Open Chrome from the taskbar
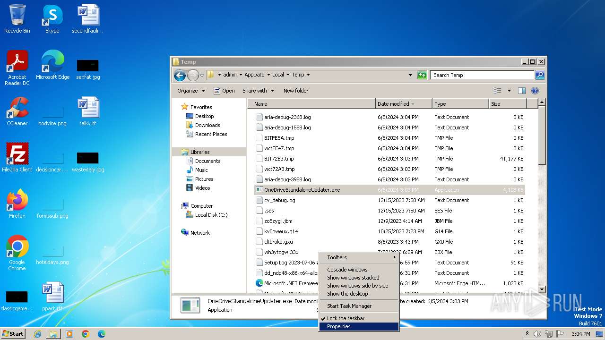605x340 pixels. (x=86, y=334)
